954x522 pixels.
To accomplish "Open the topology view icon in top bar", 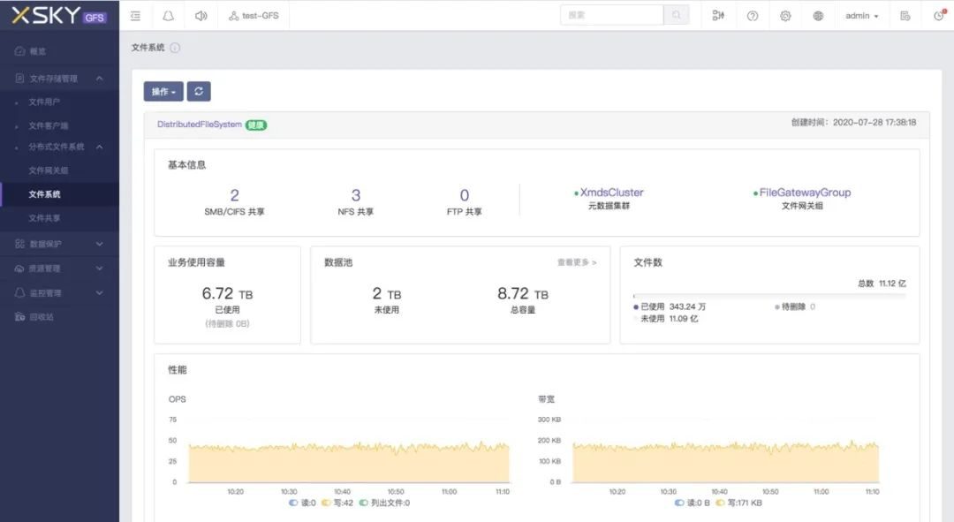I will tap(718, 15).
